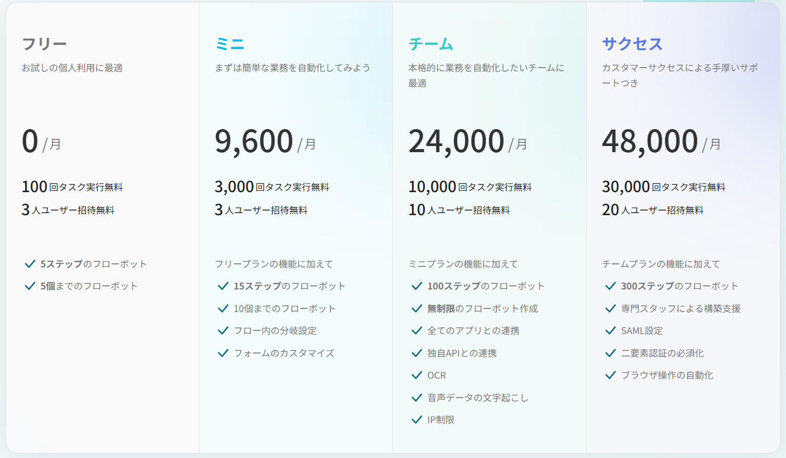786x458 pixels.
Task: Click the フォームのカスタマイズ feature text
Action: [x=284, y=353]
